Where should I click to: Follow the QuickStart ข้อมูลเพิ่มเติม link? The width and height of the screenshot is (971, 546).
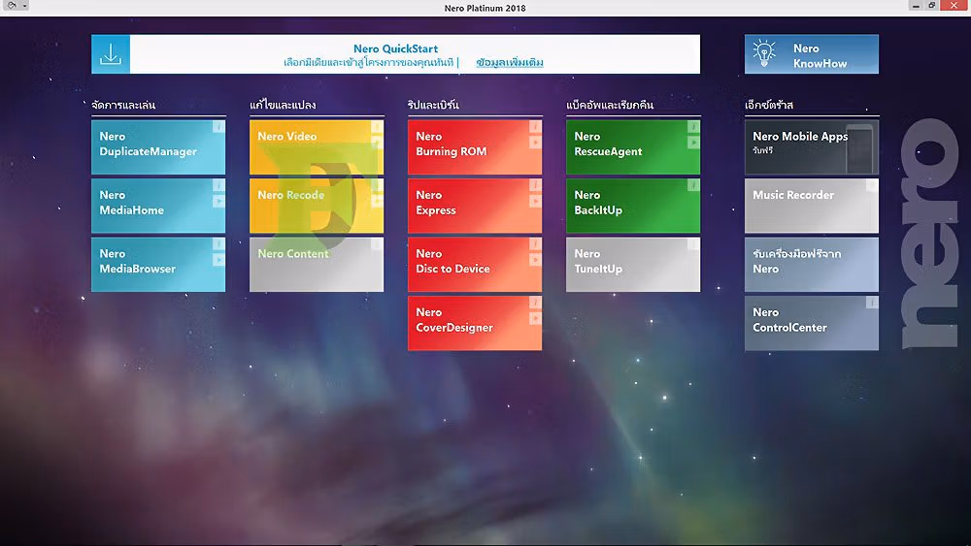510,62
